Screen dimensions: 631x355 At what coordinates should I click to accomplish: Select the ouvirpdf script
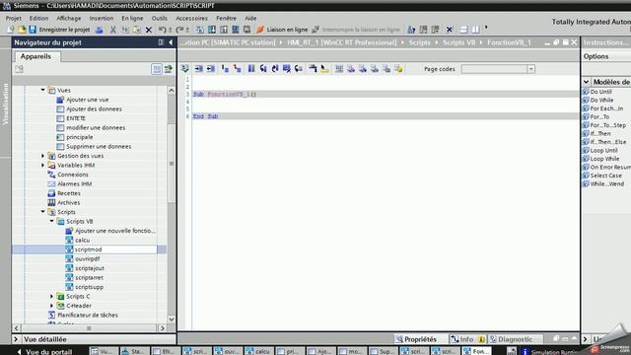point(88,258)
